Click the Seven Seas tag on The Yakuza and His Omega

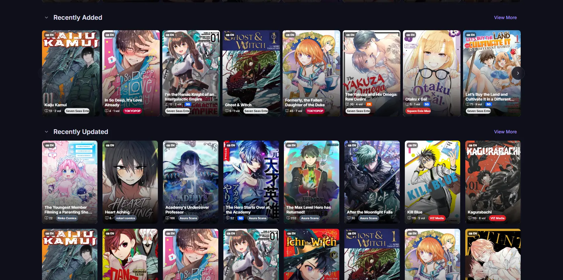click(x=358, y=111)
